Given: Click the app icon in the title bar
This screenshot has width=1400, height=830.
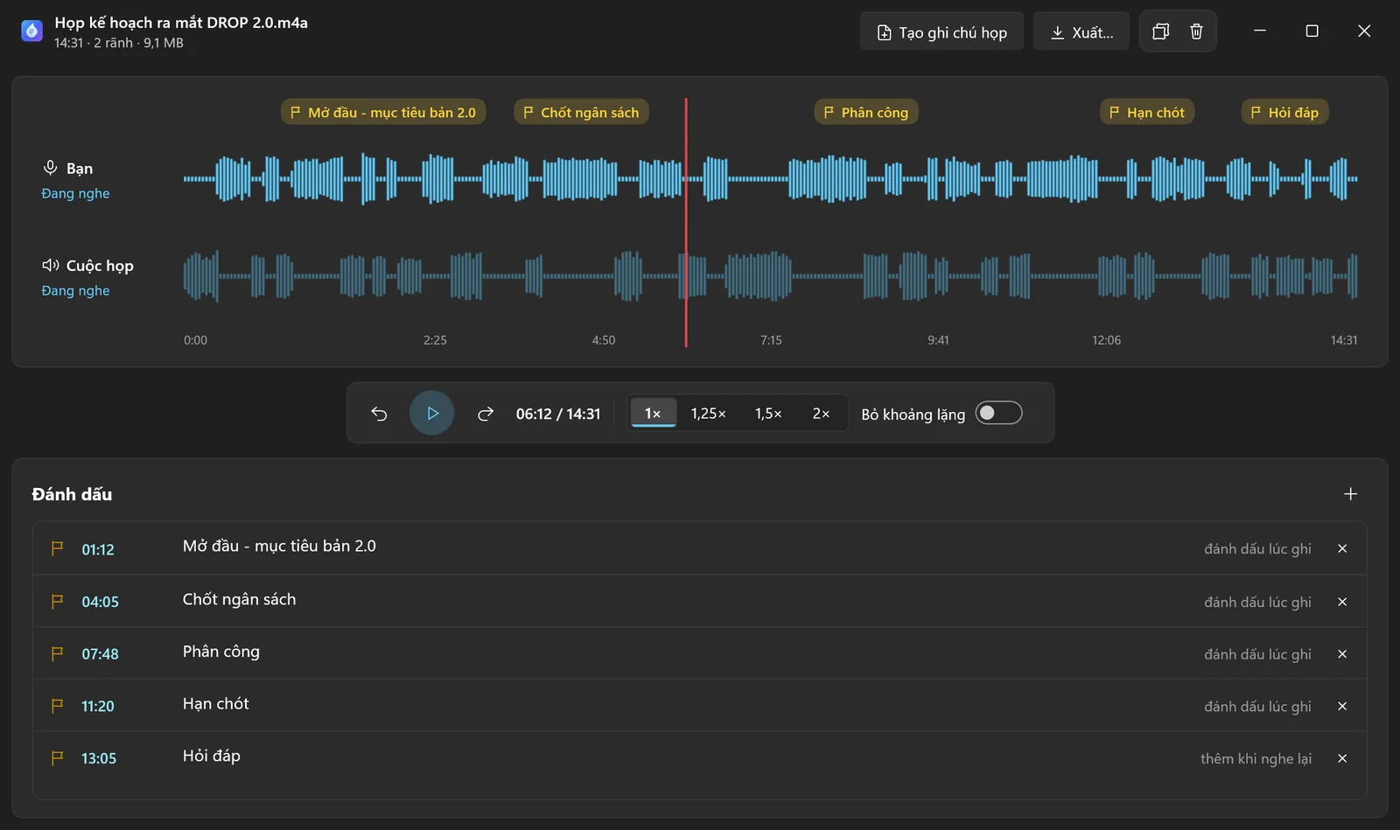Looking at the screenshot, I should tap(31, 31).
